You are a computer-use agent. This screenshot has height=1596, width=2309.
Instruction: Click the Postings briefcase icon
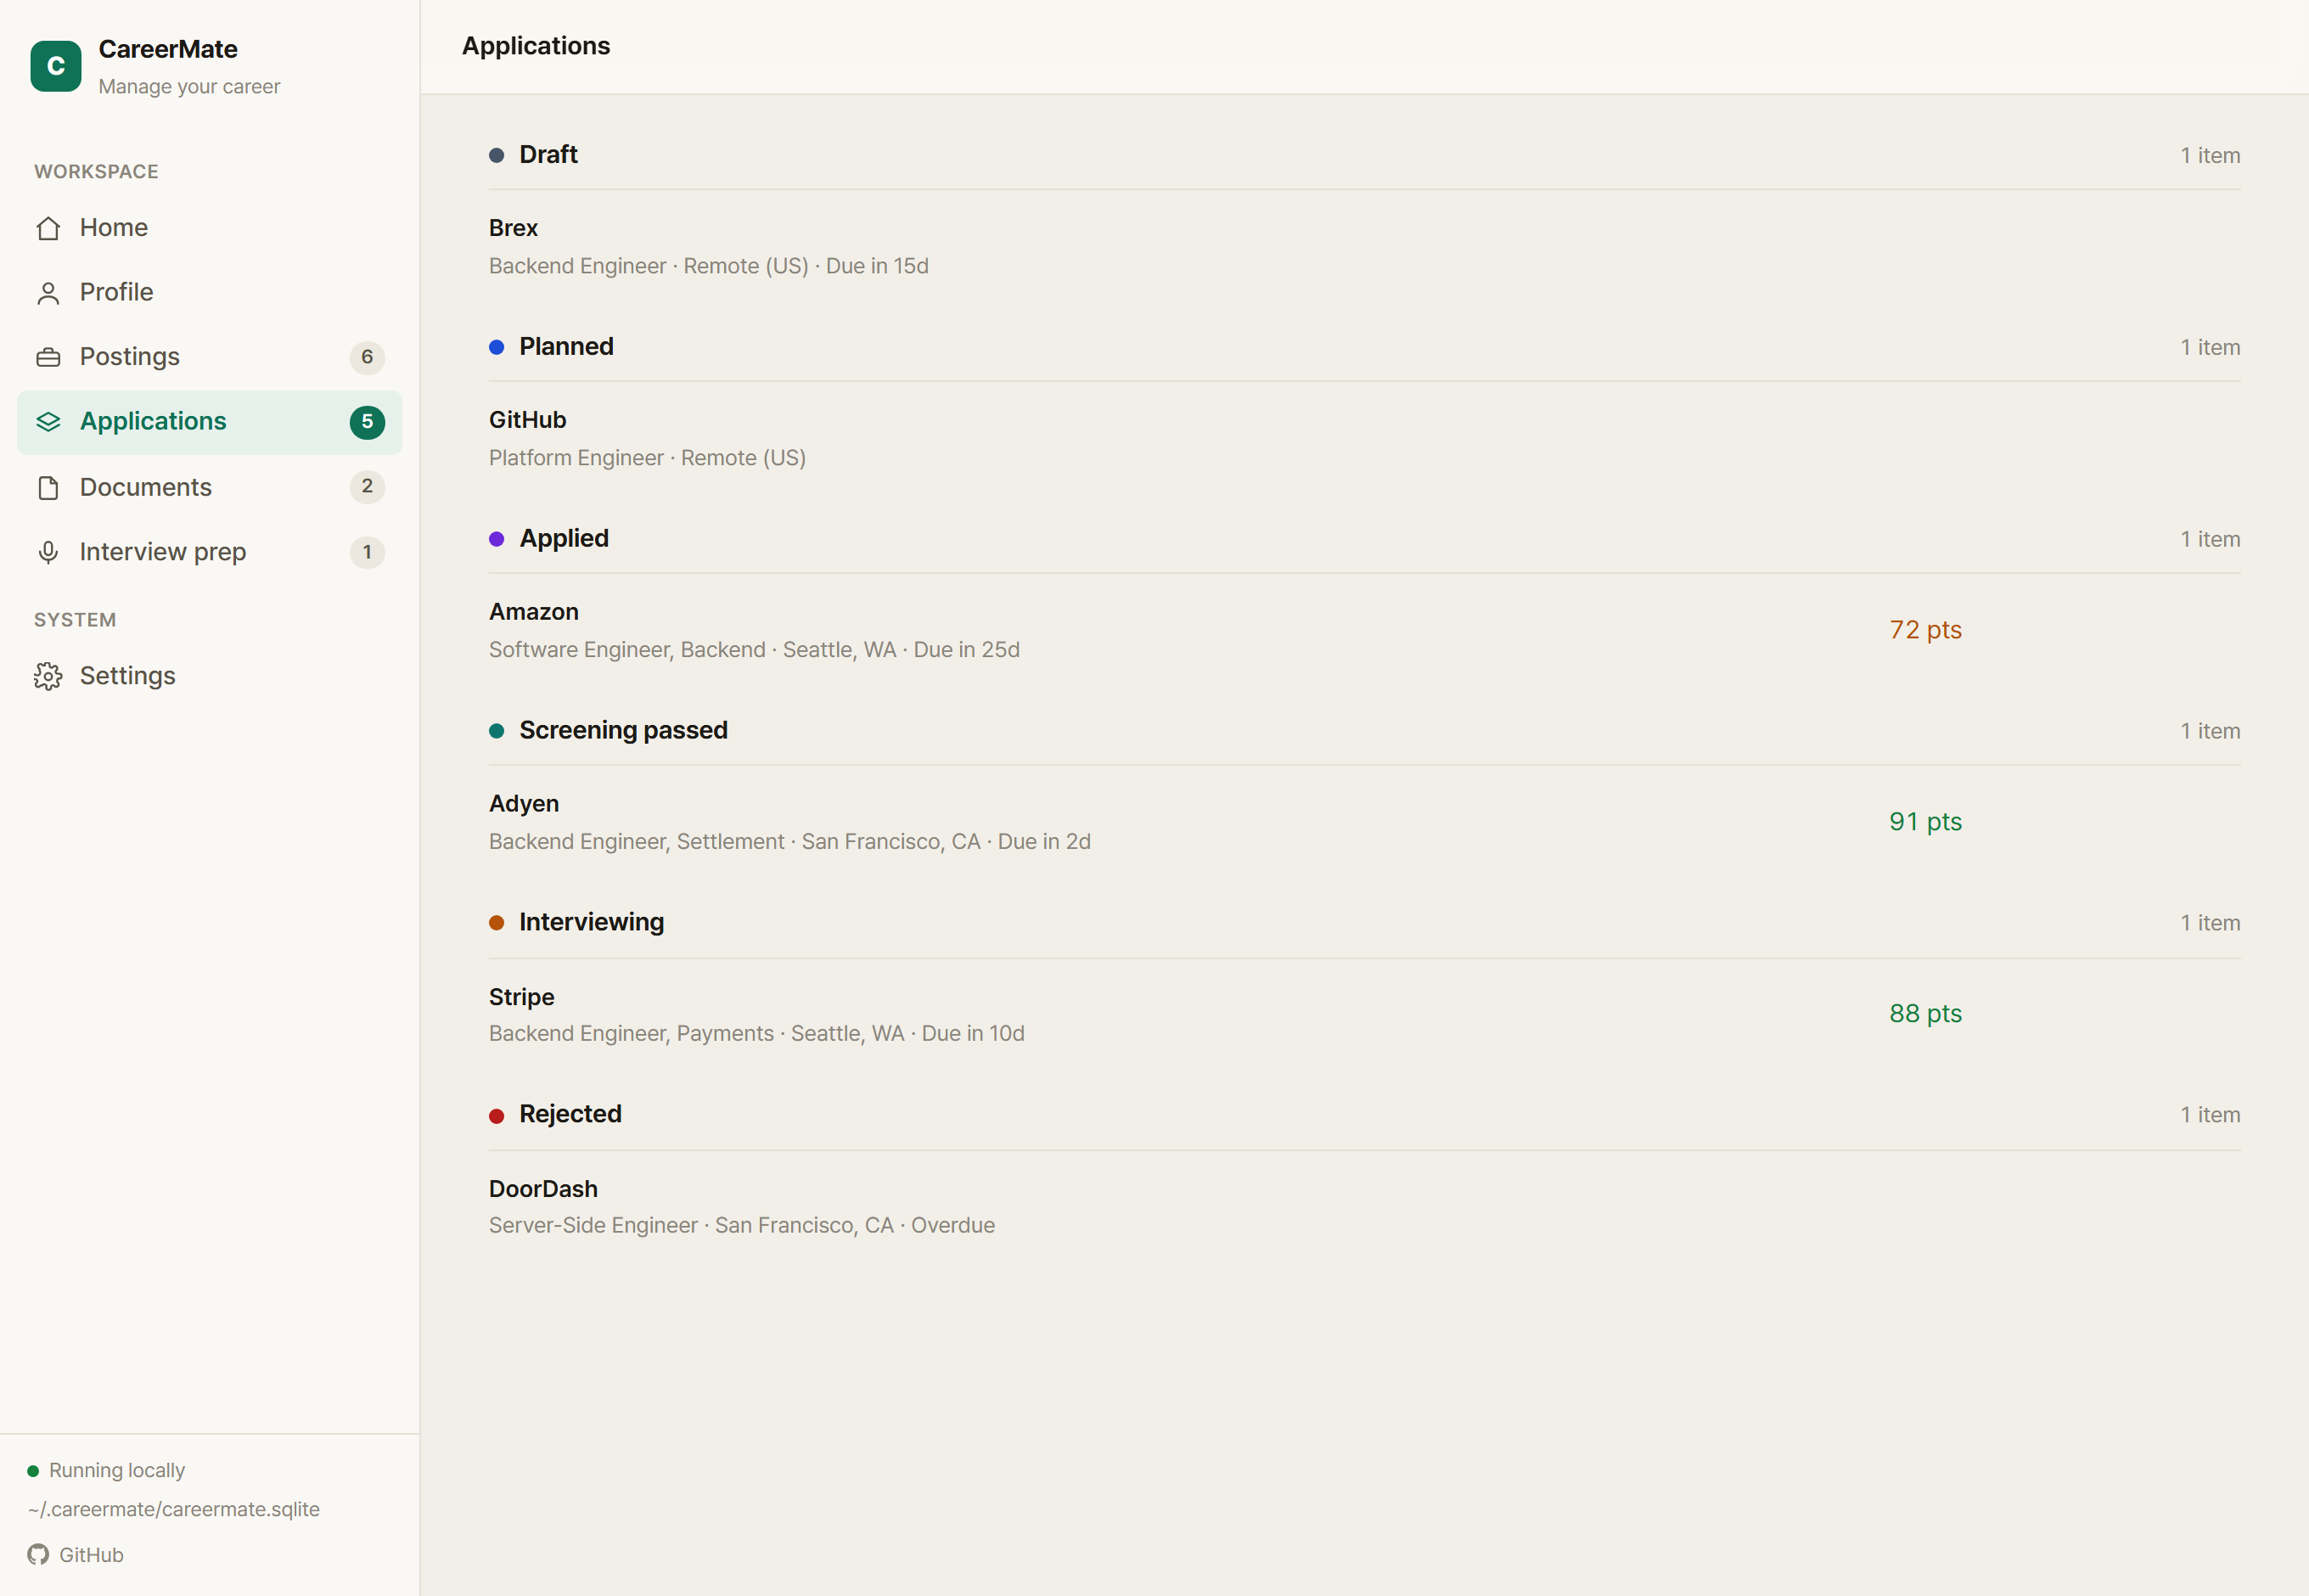48,357
